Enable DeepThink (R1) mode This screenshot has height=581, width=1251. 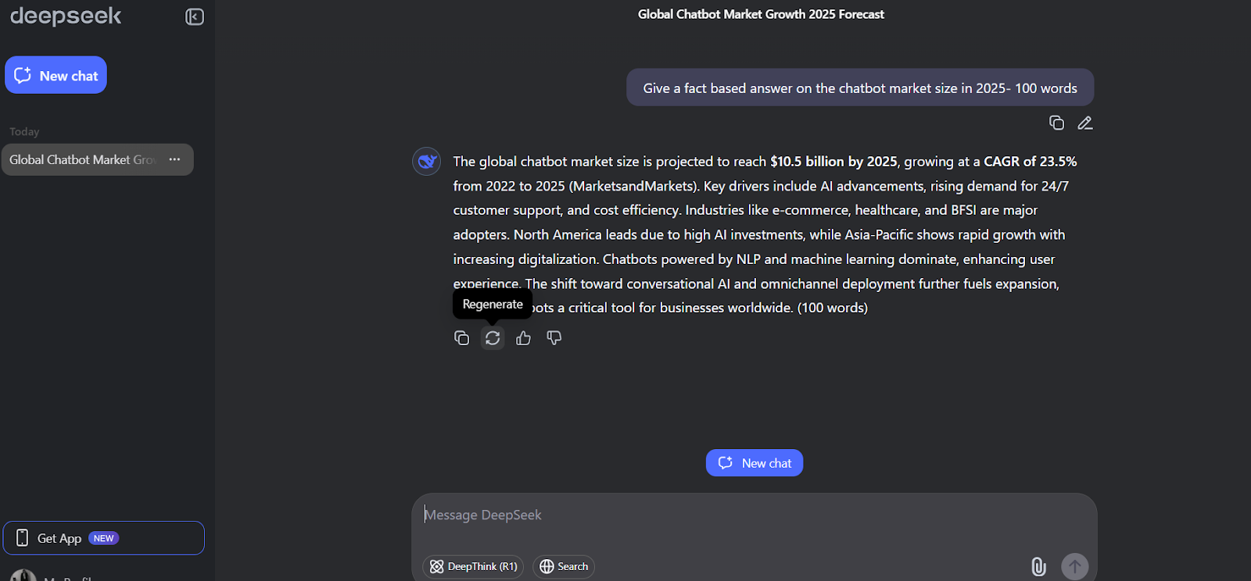click(x=472, y=566)
